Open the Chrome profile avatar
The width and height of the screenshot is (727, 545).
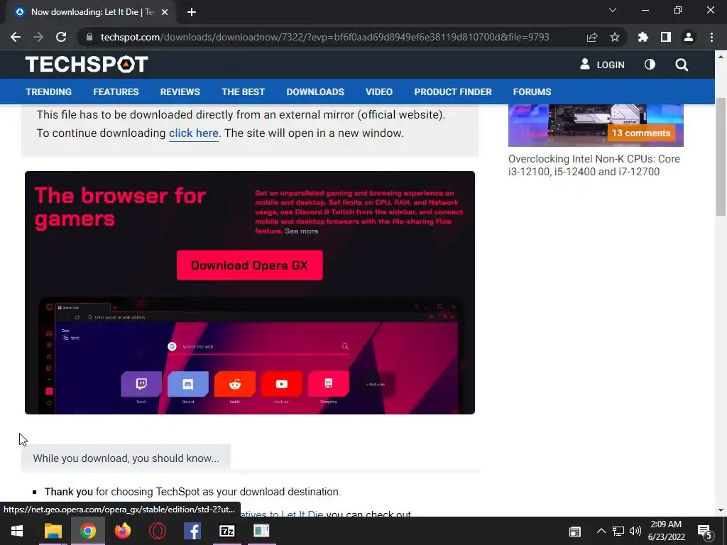(689, 37)
